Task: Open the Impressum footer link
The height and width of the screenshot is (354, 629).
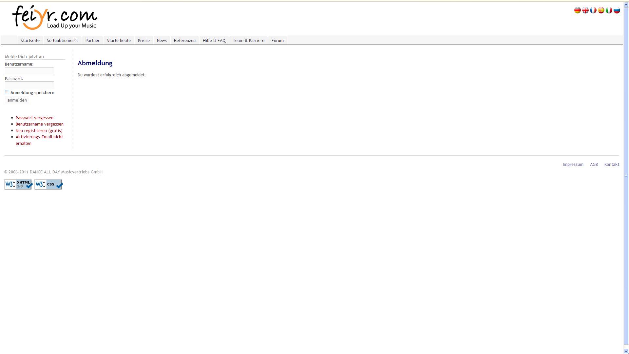Action: (x=573, y=165)
